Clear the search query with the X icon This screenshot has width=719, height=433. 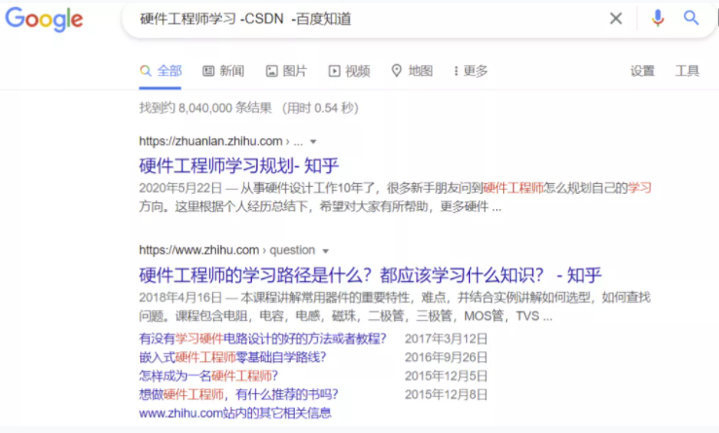coord(616,18)
